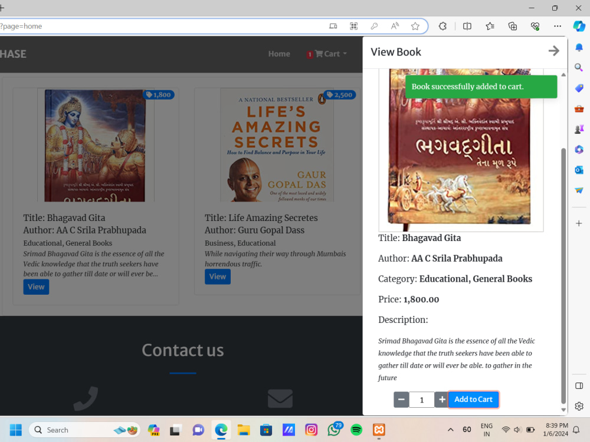
Task: Open sidebar Outlook icon
Action: coord(579,170)
